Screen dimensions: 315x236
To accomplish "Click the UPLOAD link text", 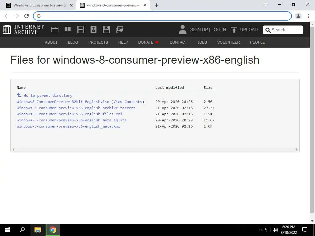I will click(x=249, y=30).
